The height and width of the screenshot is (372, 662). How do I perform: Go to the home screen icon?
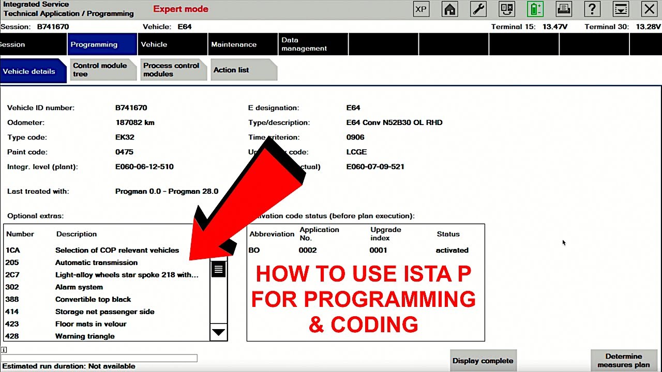pos(450,9)
